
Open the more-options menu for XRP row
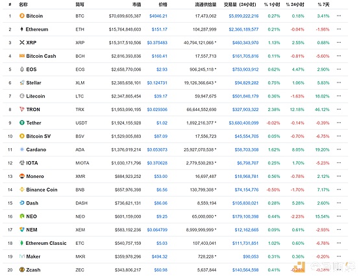pos(339,42)
